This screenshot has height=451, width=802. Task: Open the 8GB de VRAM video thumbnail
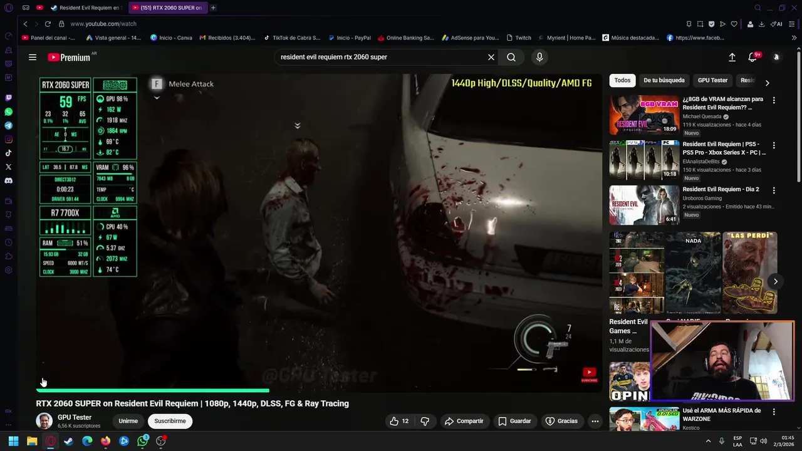(644, 115)
